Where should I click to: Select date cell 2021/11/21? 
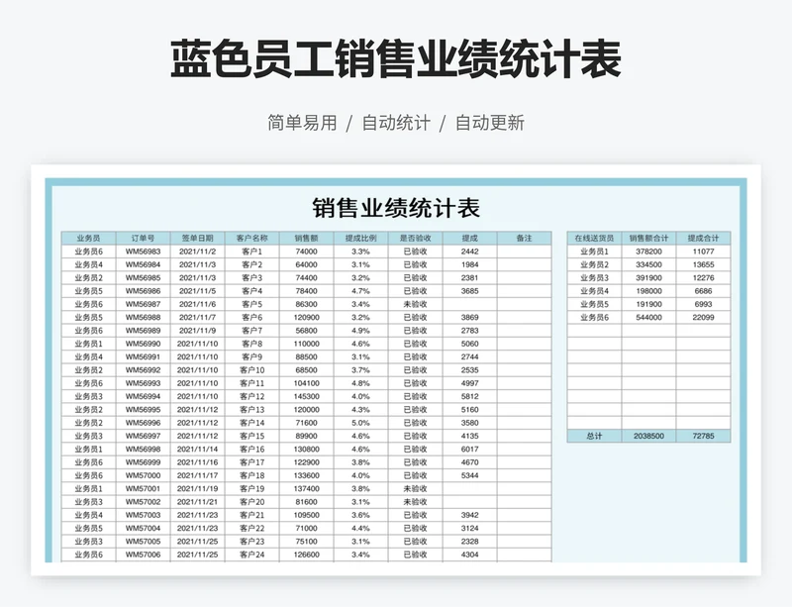tap(197, 501)
